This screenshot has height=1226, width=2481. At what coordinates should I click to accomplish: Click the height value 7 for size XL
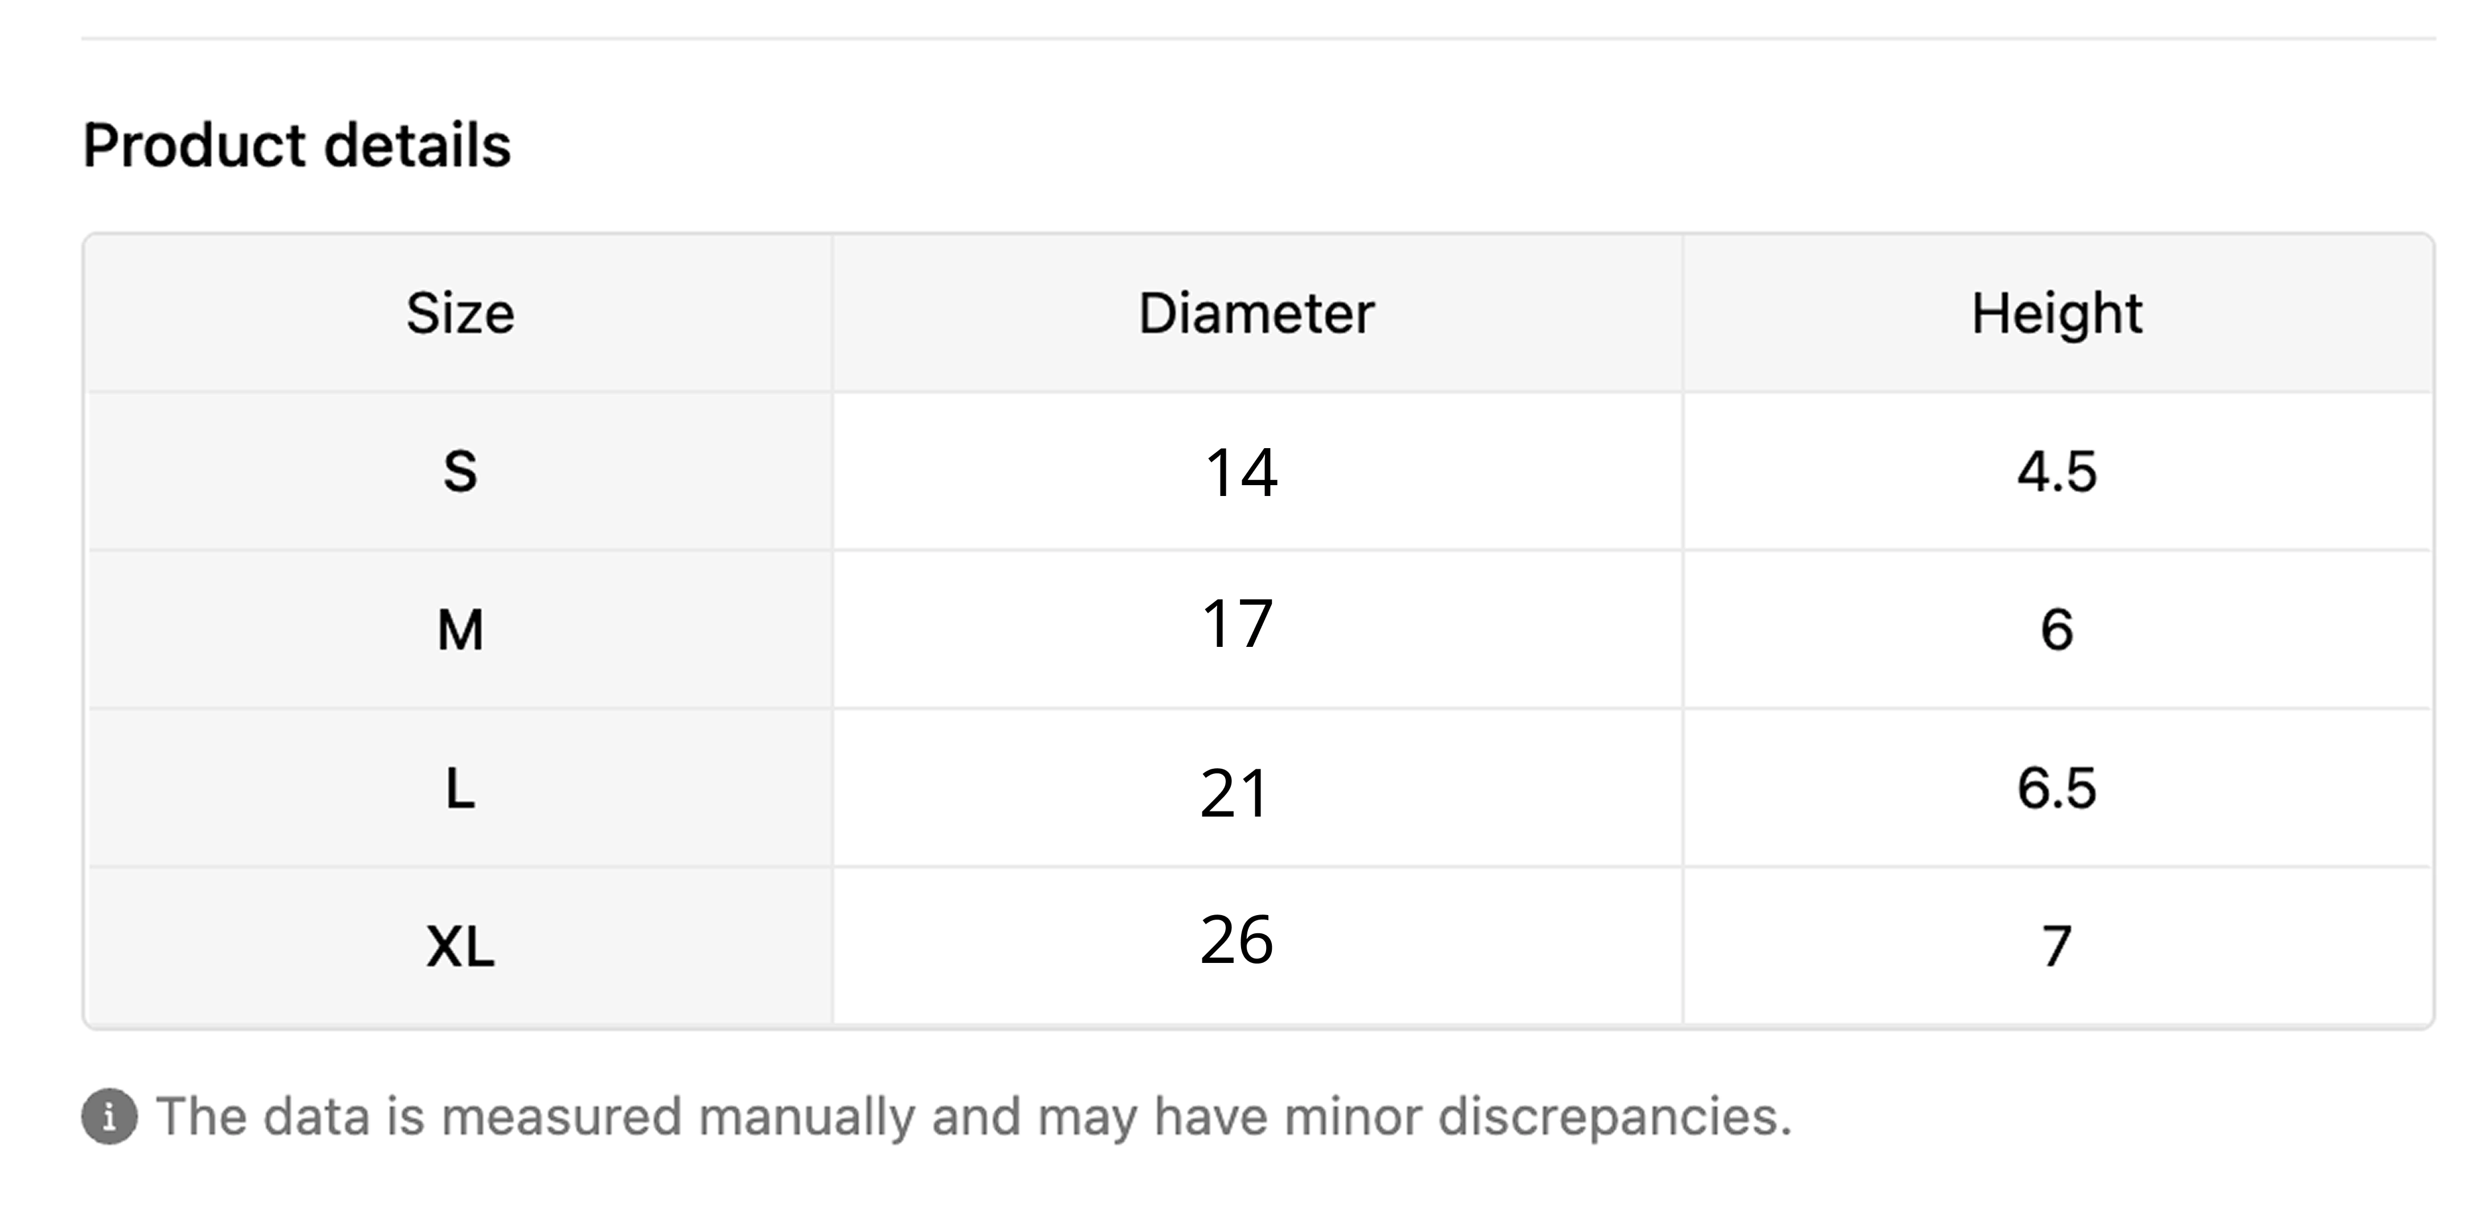[2056, 947]
